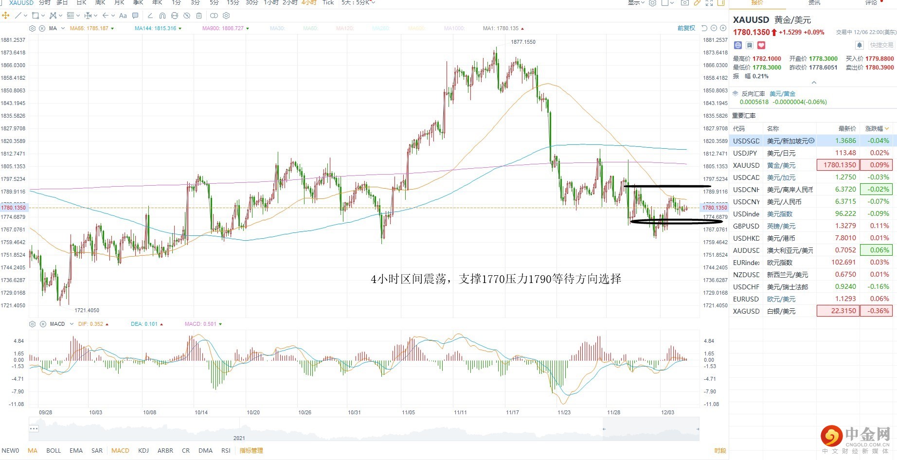Open the MACD indicator type dropdown
This screenshot has height=460, width=897.
[72, 324]
